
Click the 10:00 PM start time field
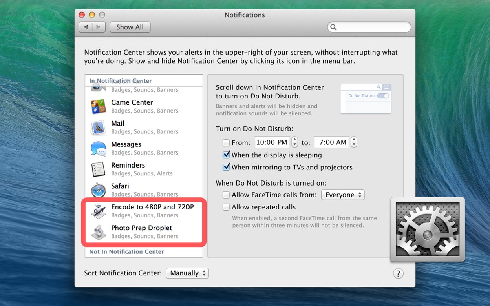(272, 142)
